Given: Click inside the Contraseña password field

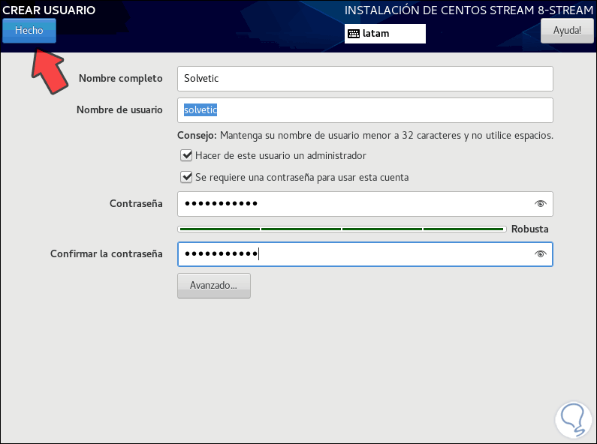Looking at the screenshot, I should (x=353, y=204).
